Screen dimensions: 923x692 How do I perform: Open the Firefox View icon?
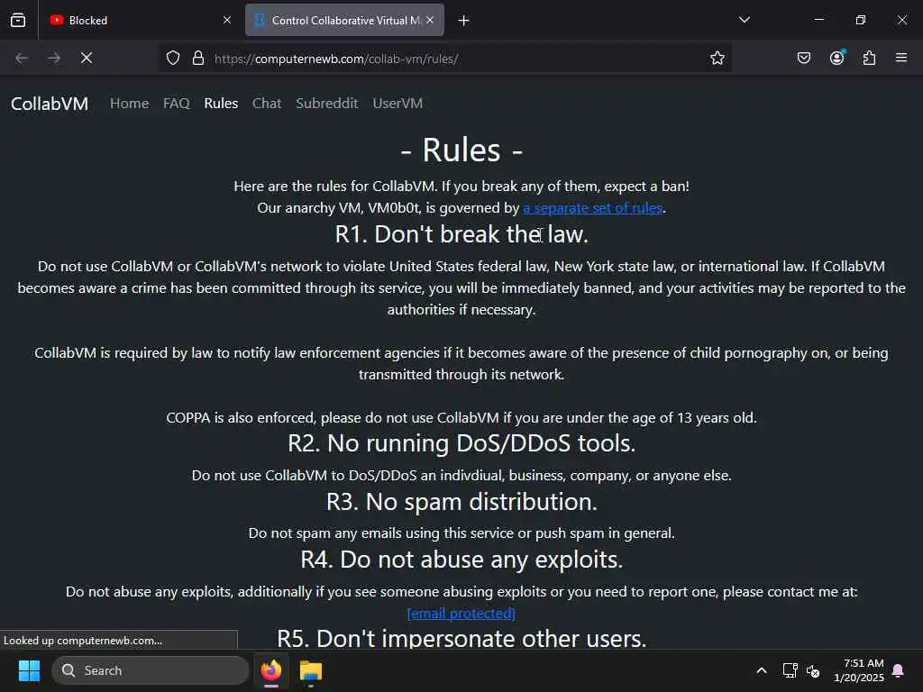(x=18, y=20)
